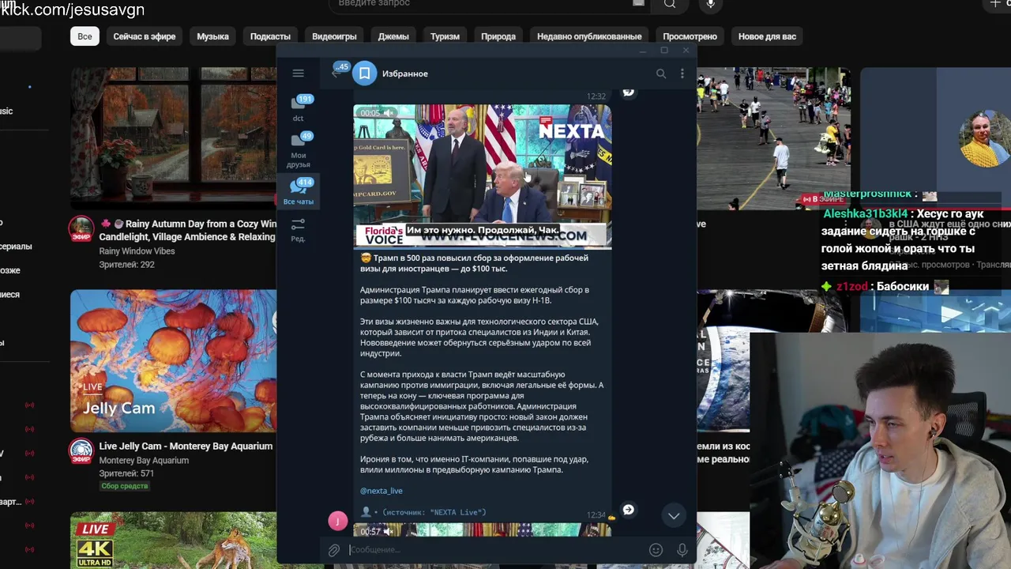Open the Rainy Window Vibes channel
This screenshot has height=569, width=1011.
(x=137, y=251)
